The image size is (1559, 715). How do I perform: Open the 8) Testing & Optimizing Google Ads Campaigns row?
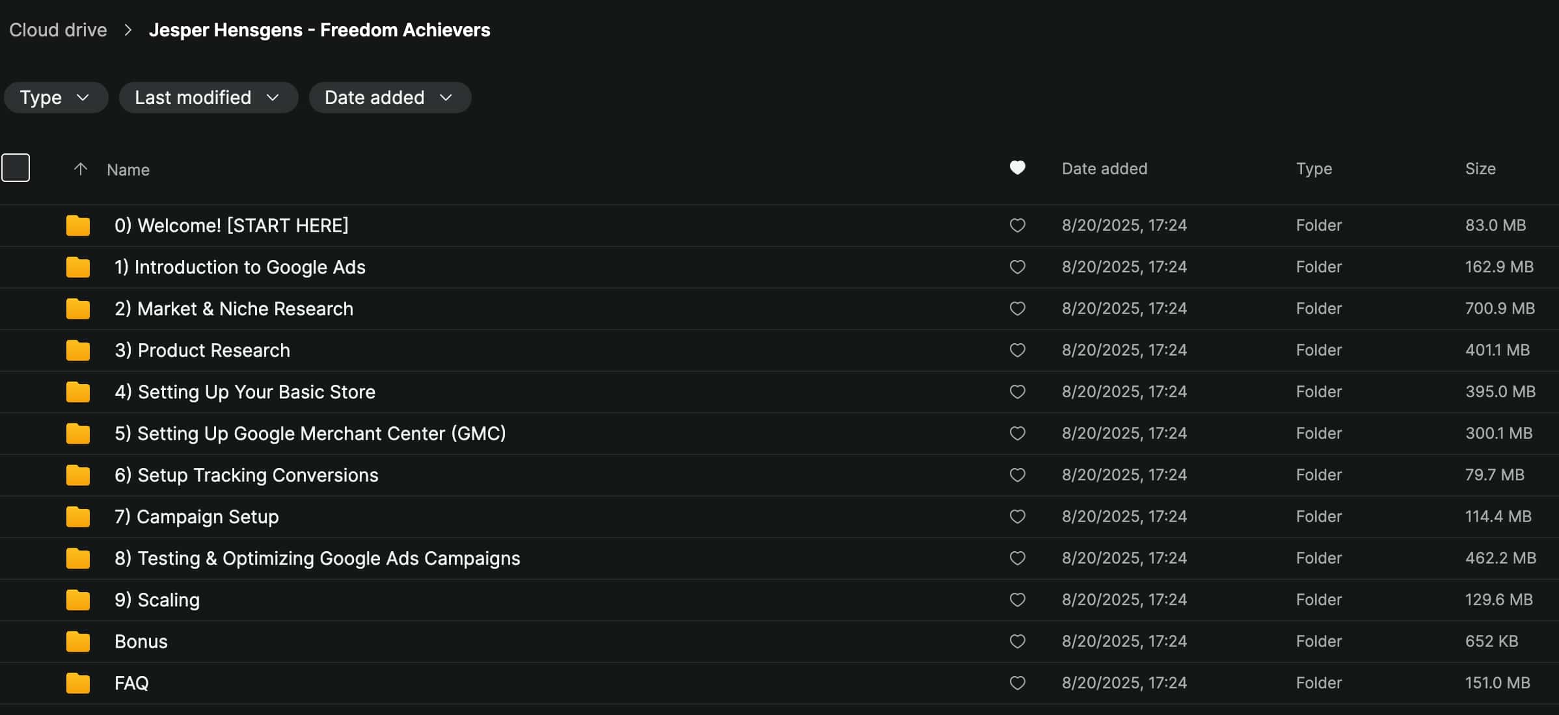pos(317,558)
